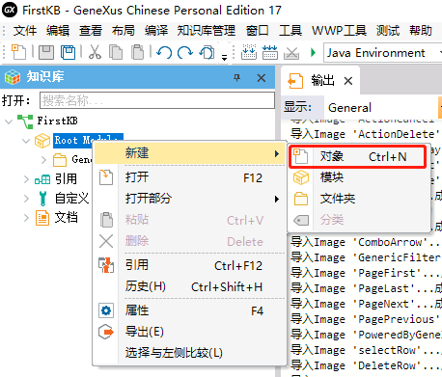Image resolution: width=442 pixels, height=377 pixels.
Task: Choose 打开 F12 in the context menu
Action: click(x=189, y=177)
